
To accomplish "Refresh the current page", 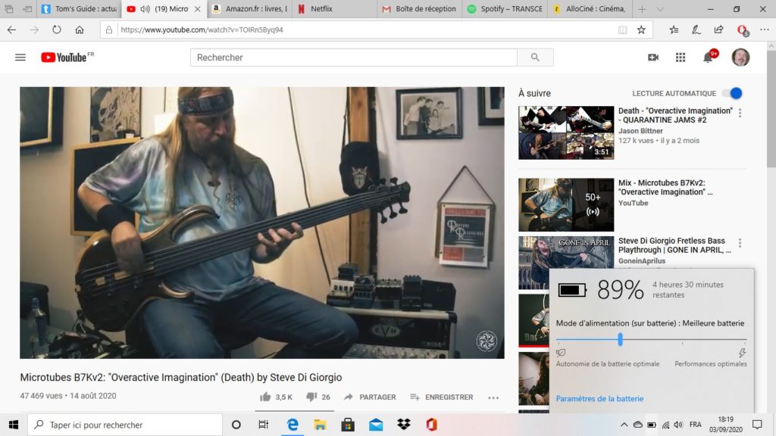I will [x=57, y=30].
